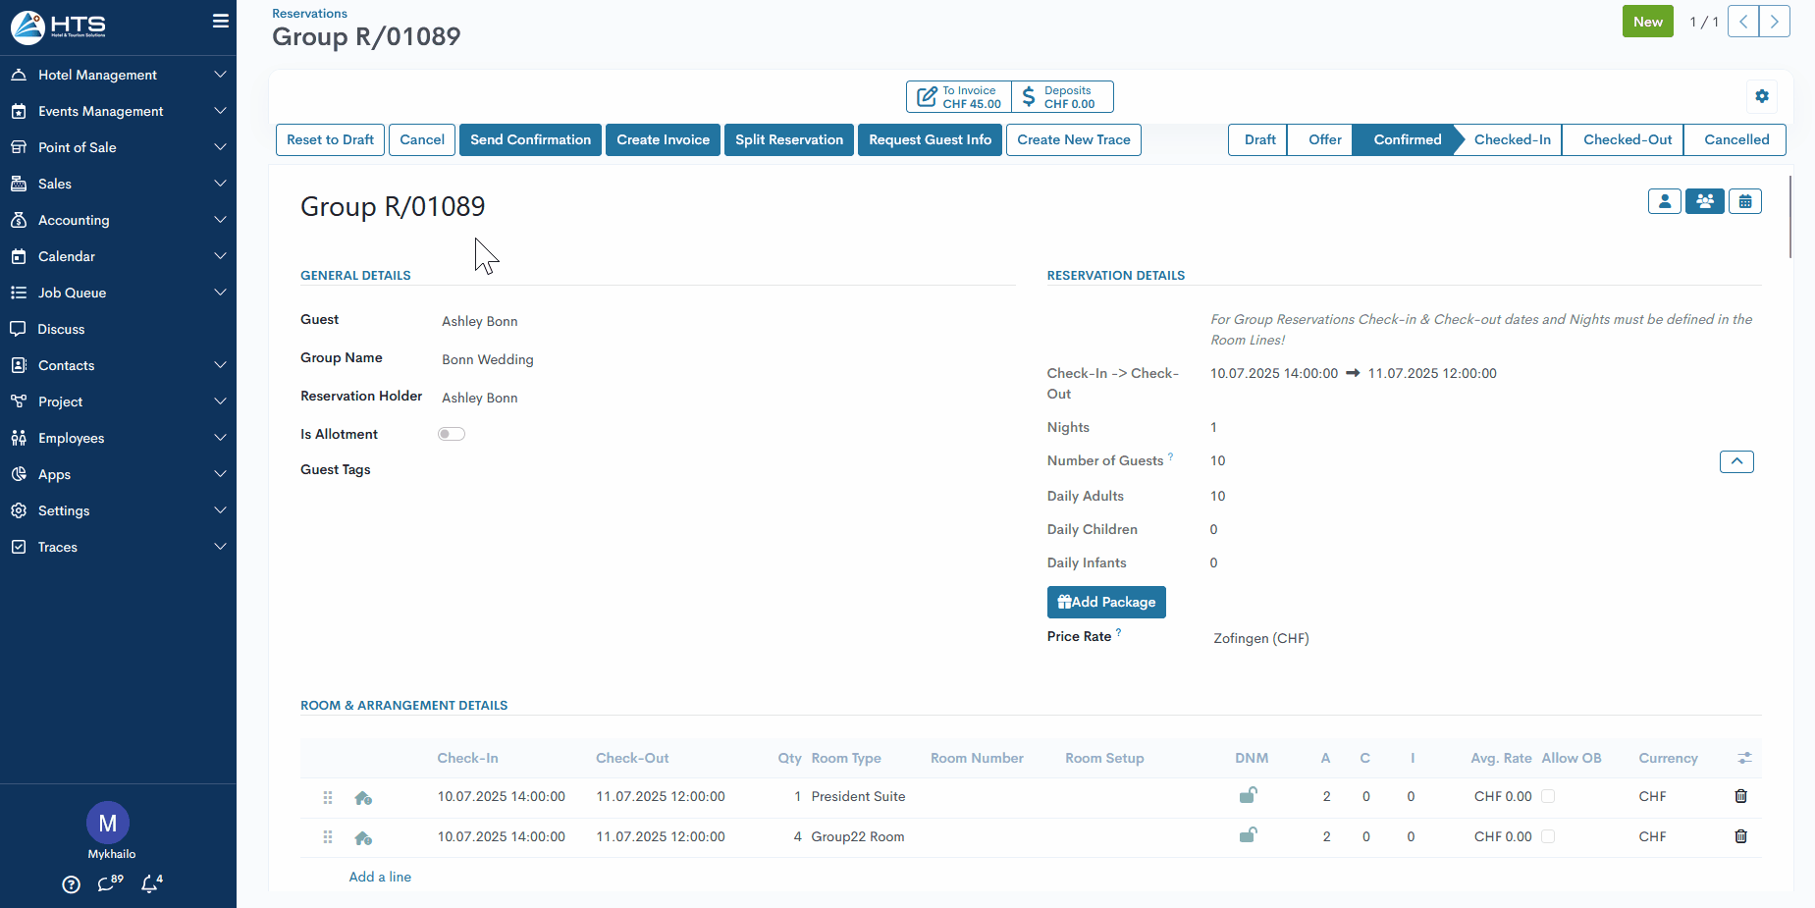Expand the Accounting sidebar section

click(x=118, y=220)
